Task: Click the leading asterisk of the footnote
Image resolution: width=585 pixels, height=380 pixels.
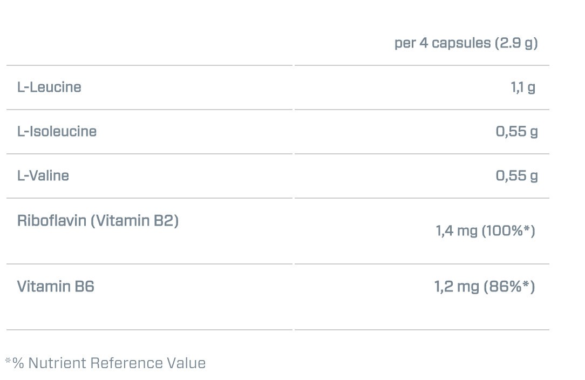Action: [x=8, y=361]
